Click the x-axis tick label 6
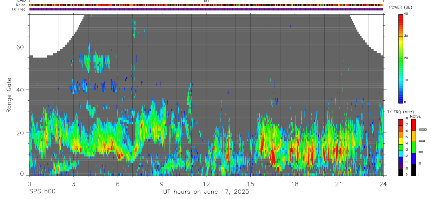431x199 pixels. 118,184
